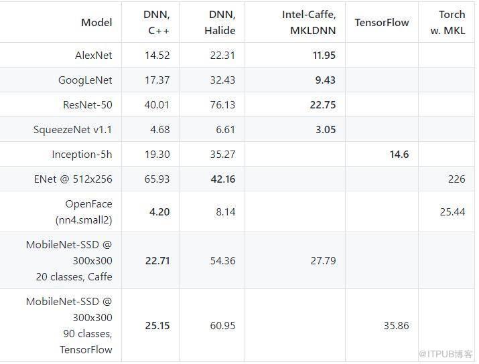Click the AlexNet row label

pos(94,56)
